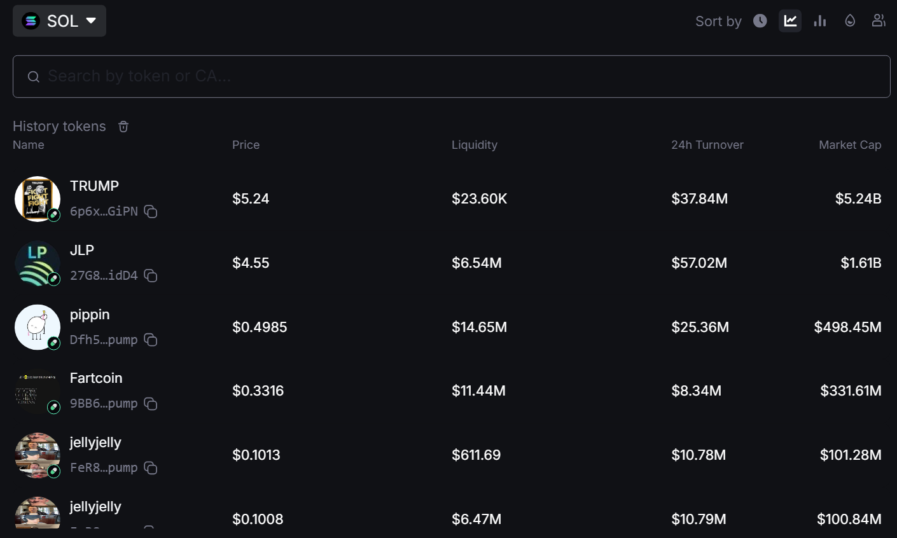The height and width of the screenshot is (538, 897).
Task: Copy the TRUMP contract address
Action: (151, 212)
